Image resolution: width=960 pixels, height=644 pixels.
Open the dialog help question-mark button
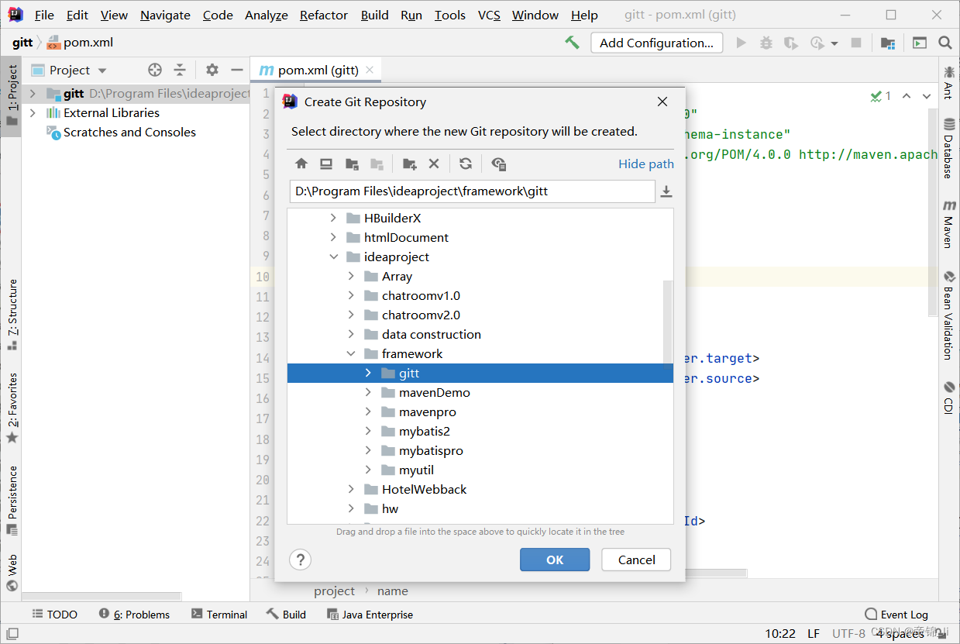pos(301,560)
